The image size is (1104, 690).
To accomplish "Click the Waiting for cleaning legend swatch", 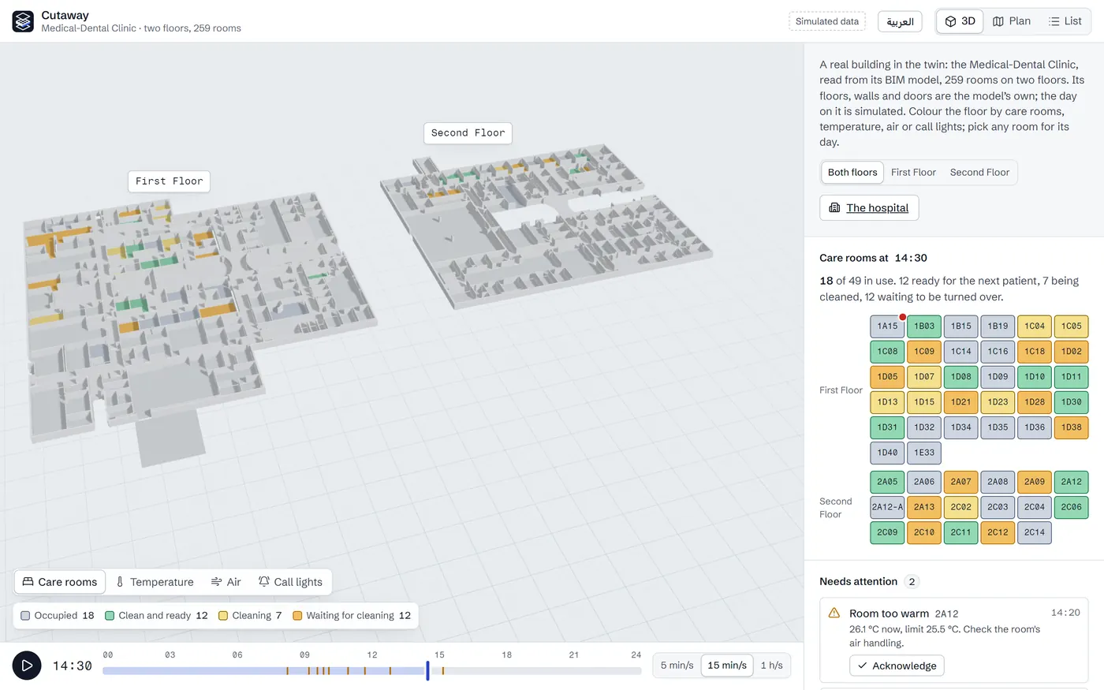I will tap(297, 616).
